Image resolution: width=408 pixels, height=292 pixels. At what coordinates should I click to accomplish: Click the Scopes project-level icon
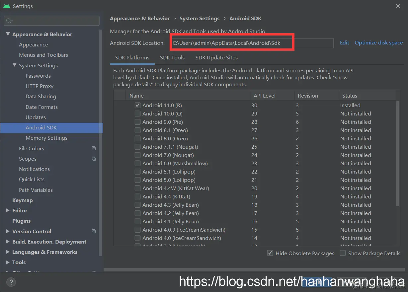tap(94, 159)
